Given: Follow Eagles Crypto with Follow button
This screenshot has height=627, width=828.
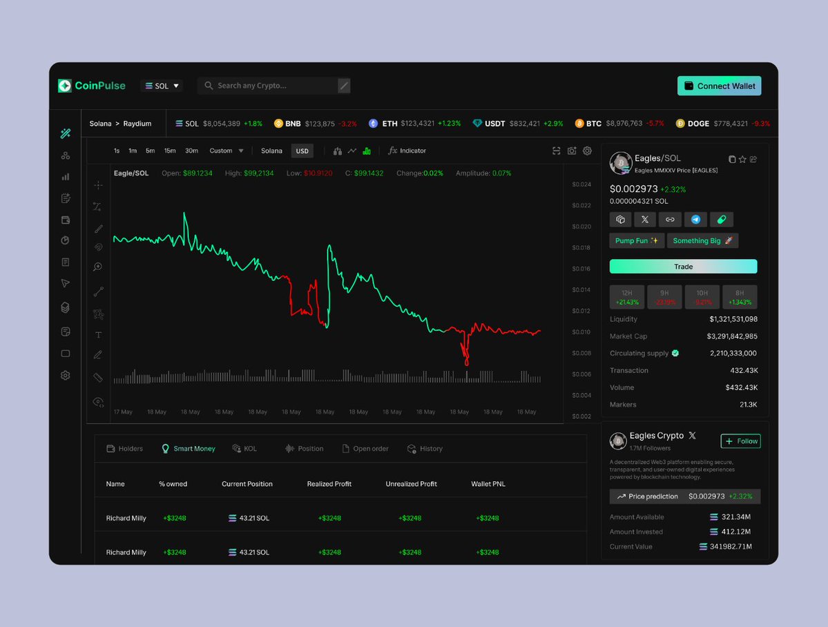Looking at the screenshot, I should 741,441.
